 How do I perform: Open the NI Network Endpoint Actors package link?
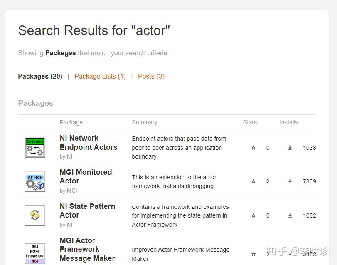88,143
